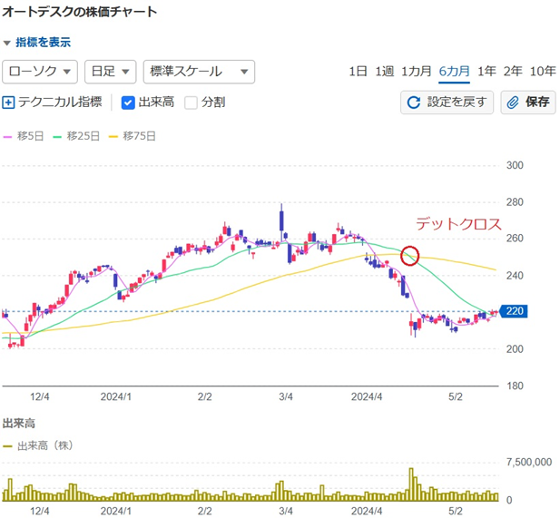This screenshot has width=560, height=518.
Task: Click the 7,500,000 volume axis label
Action: tap(529, 463)
